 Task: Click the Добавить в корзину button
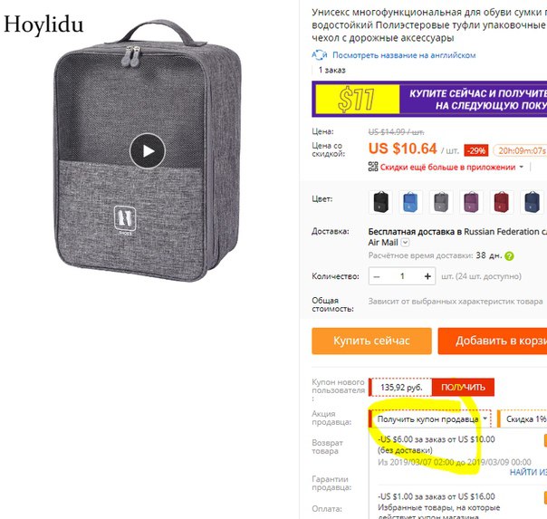click(493, 341)
